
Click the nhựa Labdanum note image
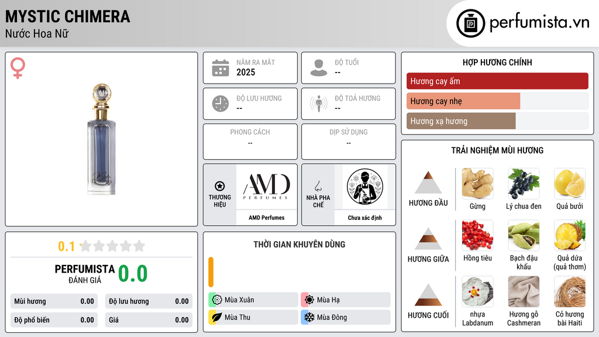[477, 292]
